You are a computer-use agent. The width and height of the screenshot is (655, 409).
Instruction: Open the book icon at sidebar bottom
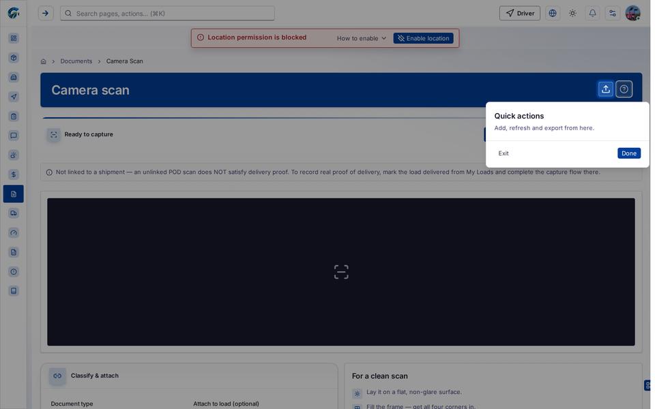(x=14, y=291)
